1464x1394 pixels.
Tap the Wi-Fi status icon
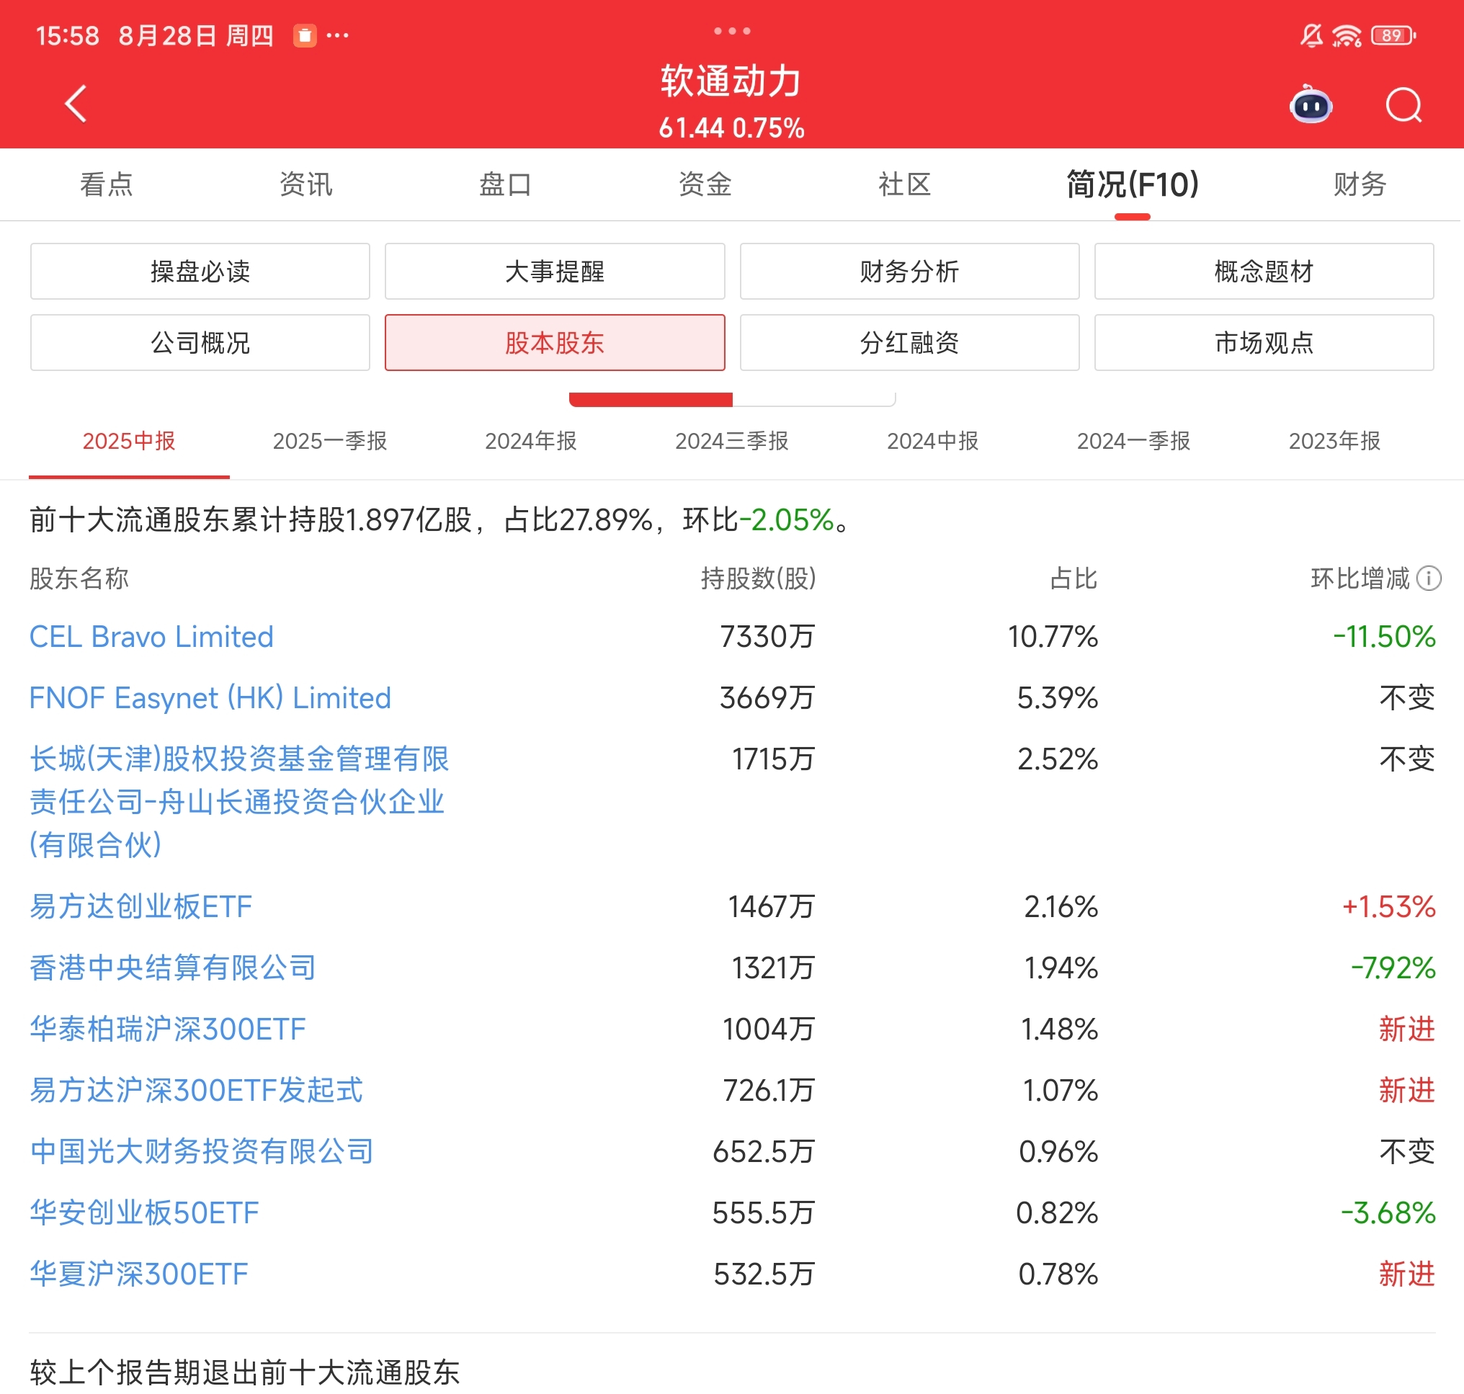tap(1347, 35)
